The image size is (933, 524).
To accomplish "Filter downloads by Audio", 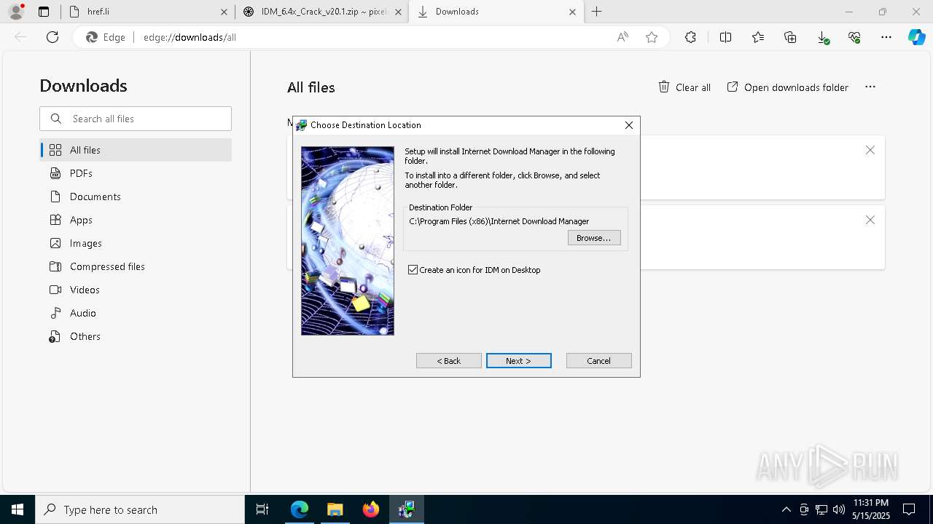I will [x=136, y=313].
